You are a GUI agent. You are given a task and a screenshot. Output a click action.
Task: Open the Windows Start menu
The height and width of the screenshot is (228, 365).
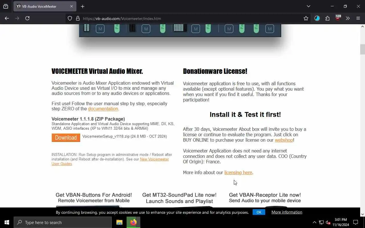(x=7, y=222)
